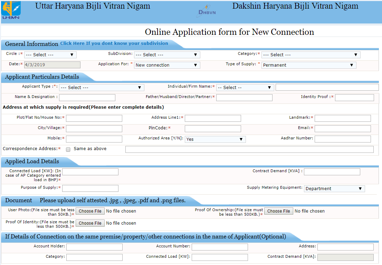The height and width of the screenshot is (265, 382).
Task: Open the Applicant Type dropdown
Action: [x=102, y=88]
